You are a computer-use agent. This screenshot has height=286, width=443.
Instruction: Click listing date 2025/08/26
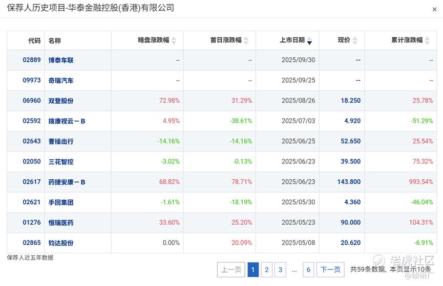(x=299, y=101)
